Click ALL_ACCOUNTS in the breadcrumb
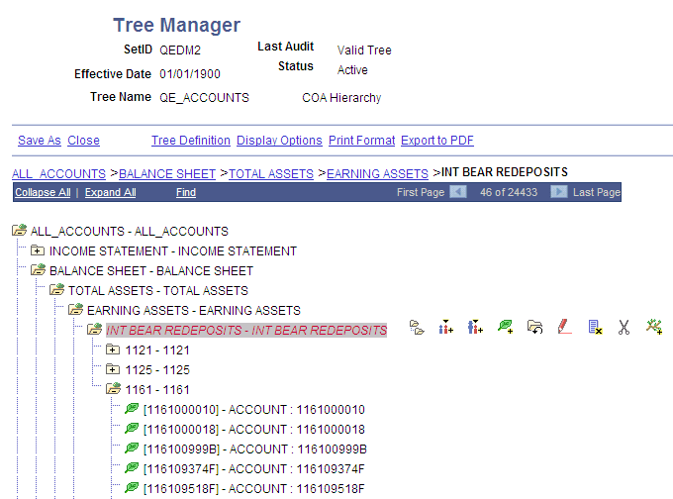The image size is (673, 499). pos(58,174)
